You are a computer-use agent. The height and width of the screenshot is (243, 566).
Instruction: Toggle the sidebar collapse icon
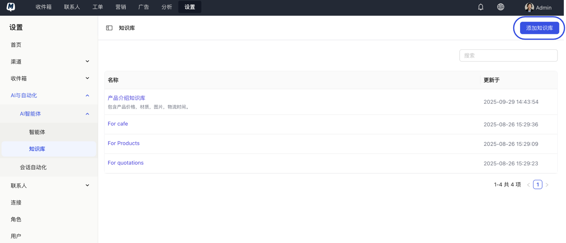[109, 28]
